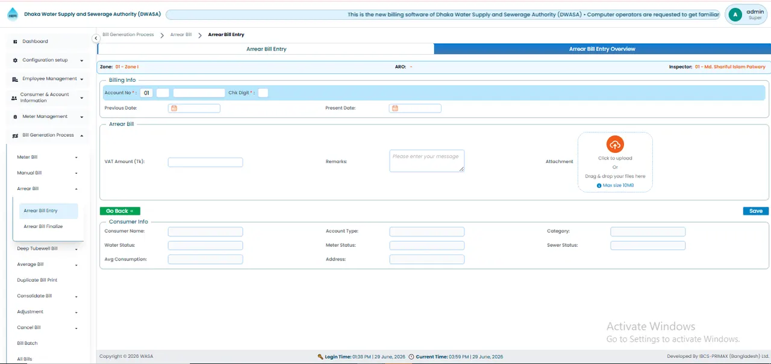Screen dimensions: 771x364
Task: Click the Employee Management icon
Action: pyautogui.click(x=15, y=79)
